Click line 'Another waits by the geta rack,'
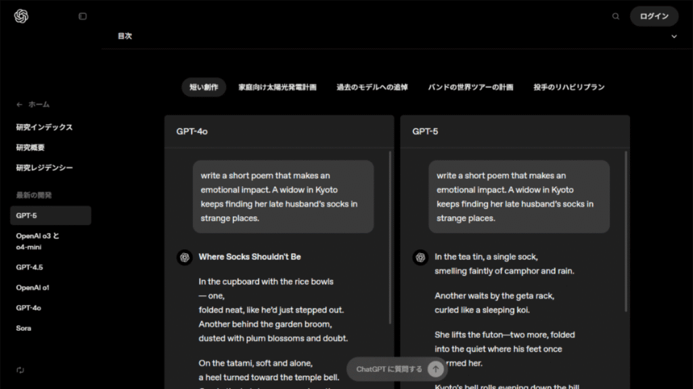Screen dimensions: 693x389 tap(494, 296)
